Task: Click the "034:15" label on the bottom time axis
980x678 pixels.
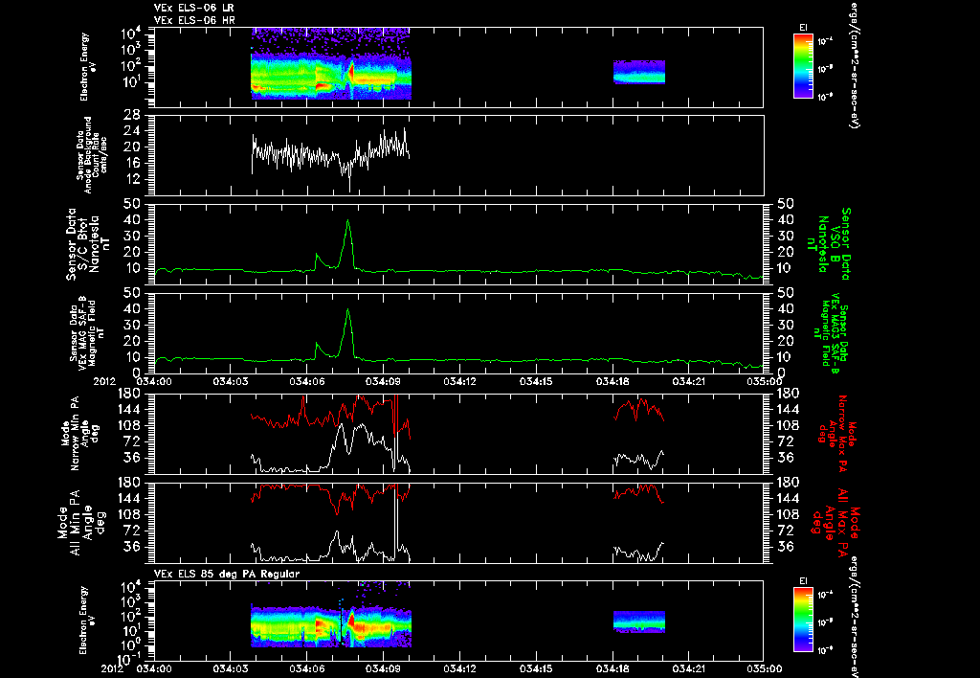Action: 536,668
